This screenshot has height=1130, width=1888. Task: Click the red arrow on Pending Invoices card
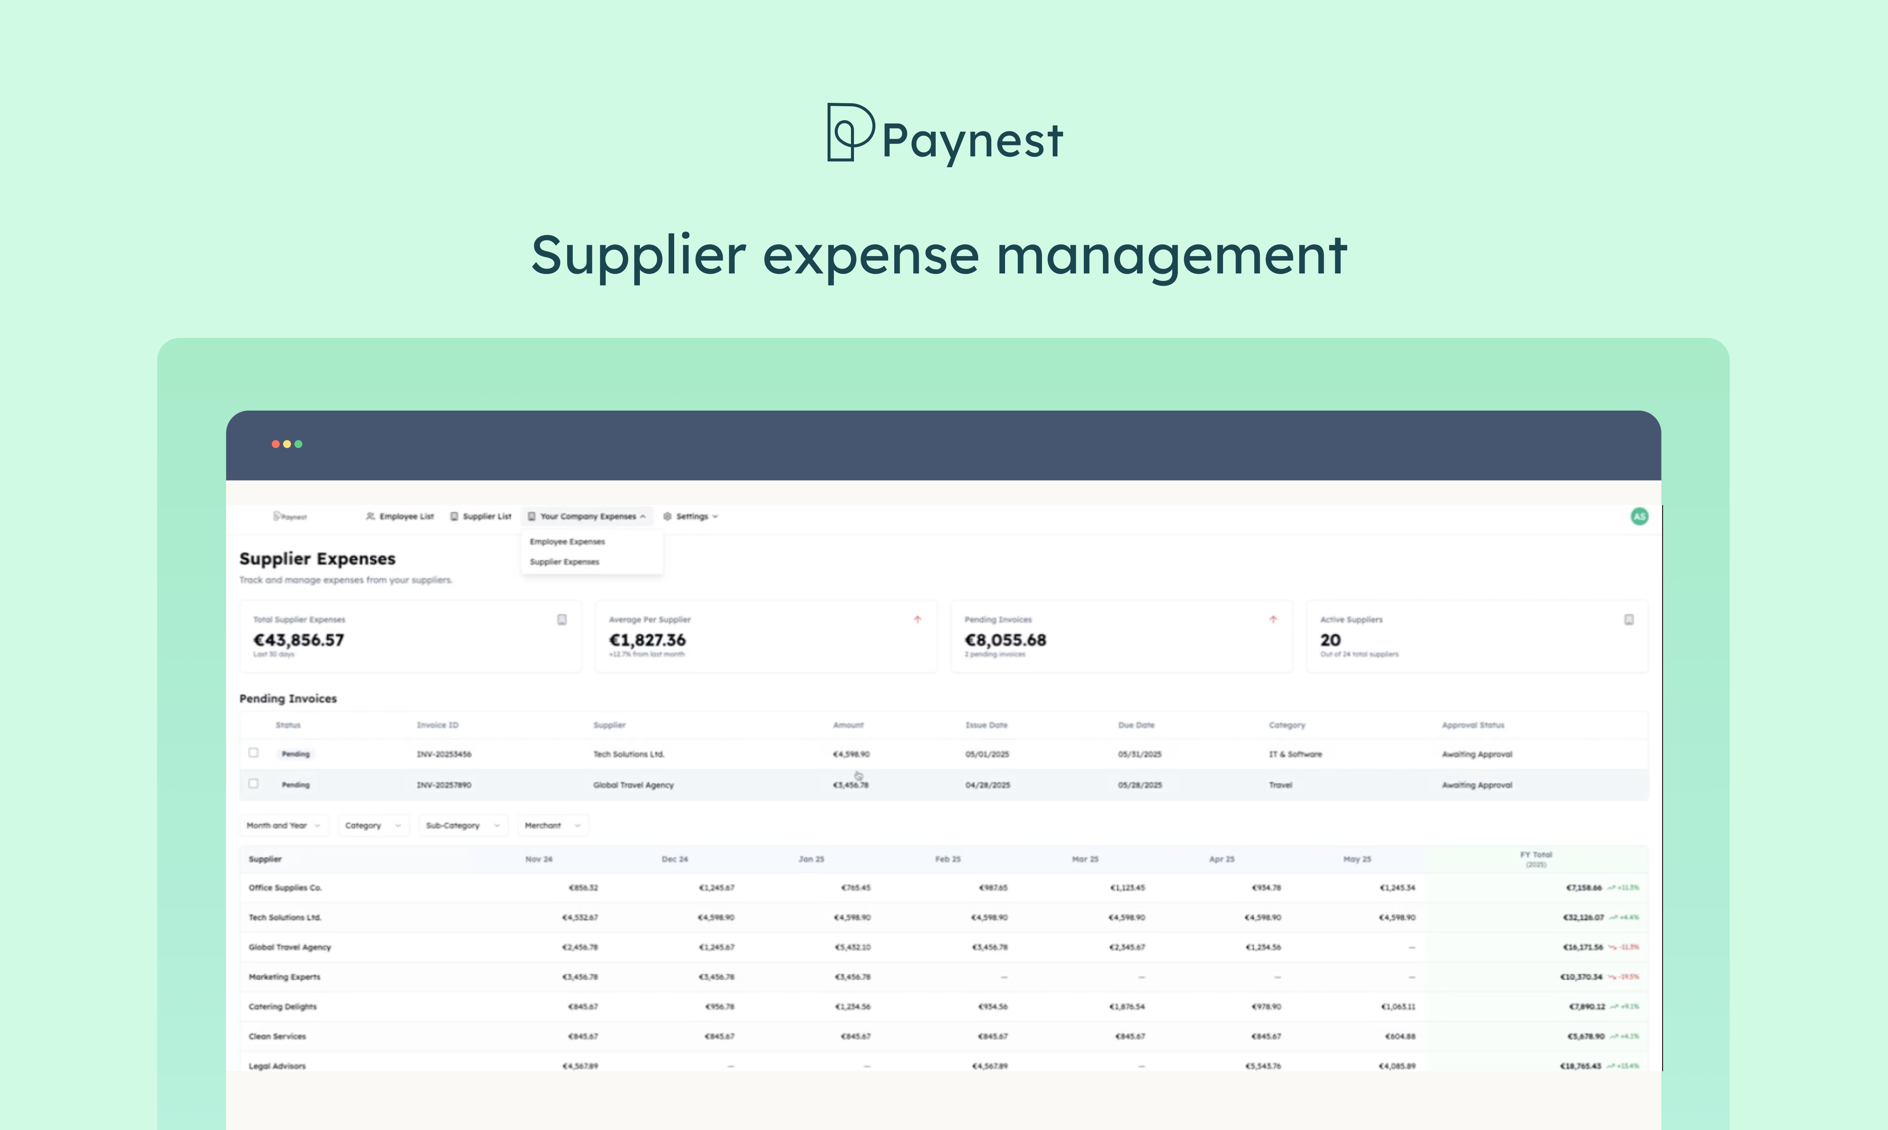click(x=1273, y=620)
